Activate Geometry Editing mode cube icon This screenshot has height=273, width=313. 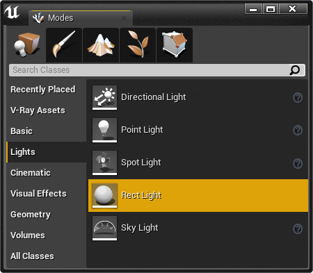[175, 45]
